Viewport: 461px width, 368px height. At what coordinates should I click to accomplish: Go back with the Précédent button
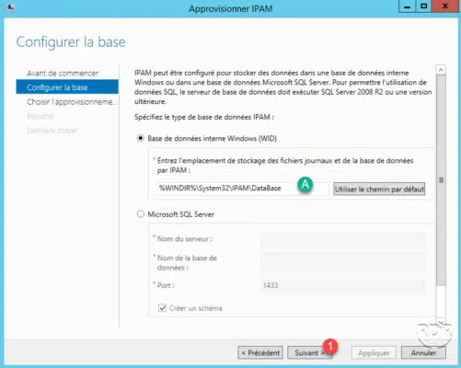[260, 352]
